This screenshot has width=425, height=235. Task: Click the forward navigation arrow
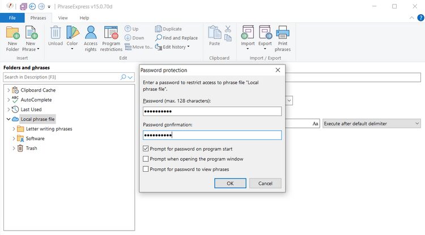coord(41,6)
